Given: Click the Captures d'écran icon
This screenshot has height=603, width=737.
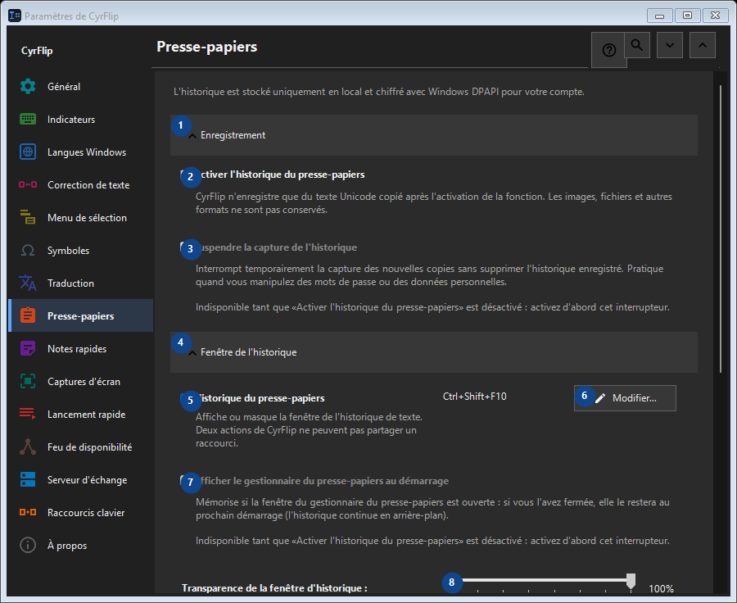Looking at the screenshot, I should click(x=28, y=382).
